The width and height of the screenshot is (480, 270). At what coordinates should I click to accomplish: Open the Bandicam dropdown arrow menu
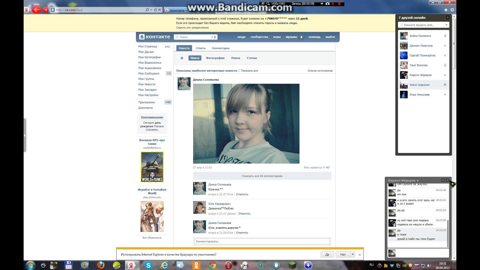coord(322,3)
